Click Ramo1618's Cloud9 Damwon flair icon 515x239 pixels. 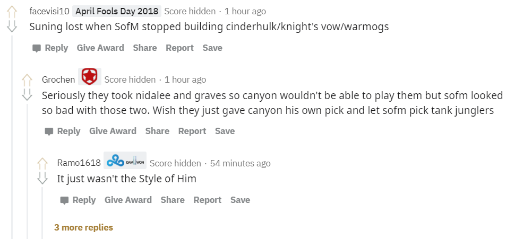pos(125,161)
